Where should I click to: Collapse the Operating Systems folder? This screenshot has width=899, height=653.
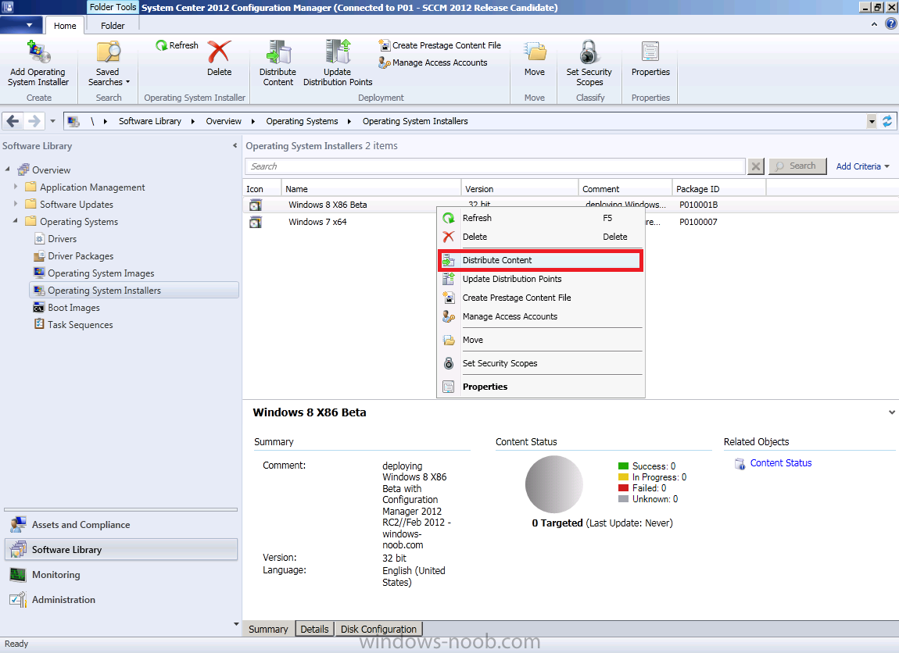point(16,220)
